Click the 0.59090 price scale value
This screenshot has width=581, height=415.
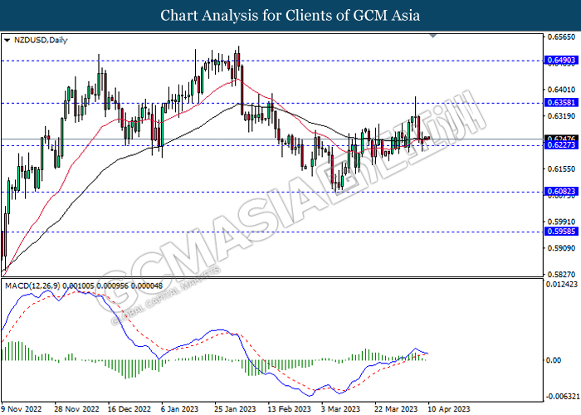561,248
